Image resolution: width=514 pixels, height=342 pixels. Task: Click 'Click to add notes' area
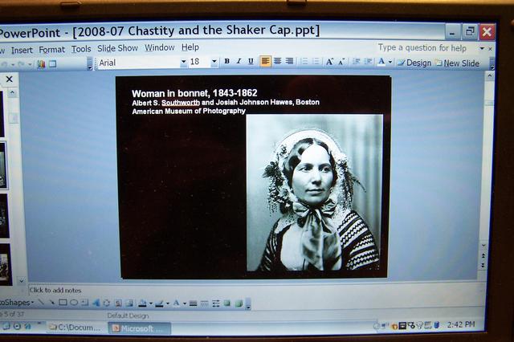coord(55,291)
